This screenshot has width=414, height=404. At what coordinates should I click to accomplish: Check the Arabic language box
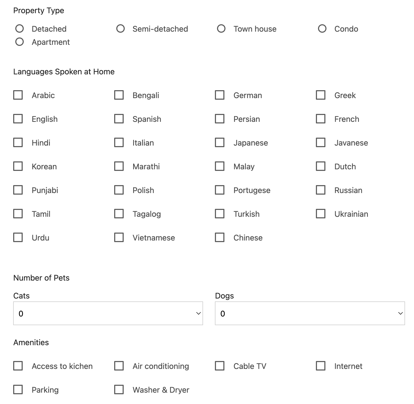click(x=18, y=95)
